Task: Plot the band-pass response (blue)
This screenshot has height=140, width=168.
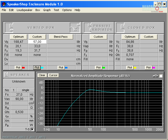Action: pos(61,68)
